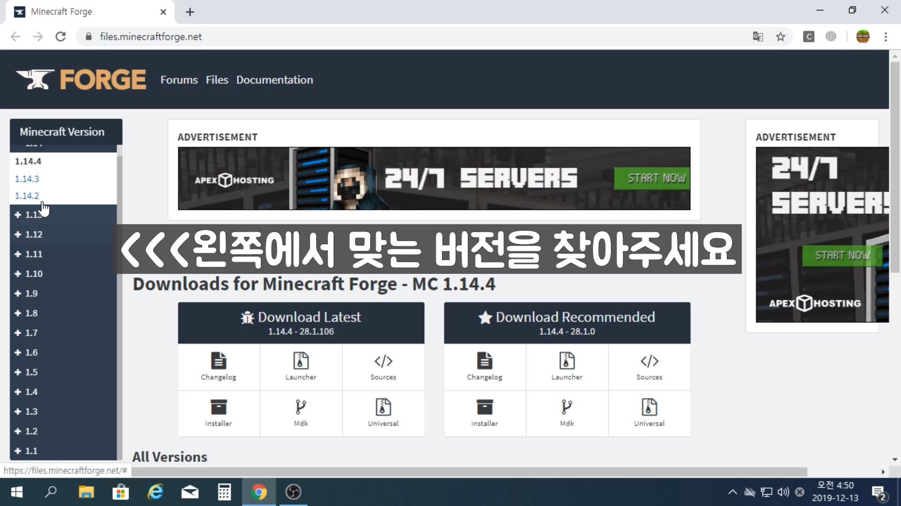Open the Chrome three-dot menu

tap(886, 37)
